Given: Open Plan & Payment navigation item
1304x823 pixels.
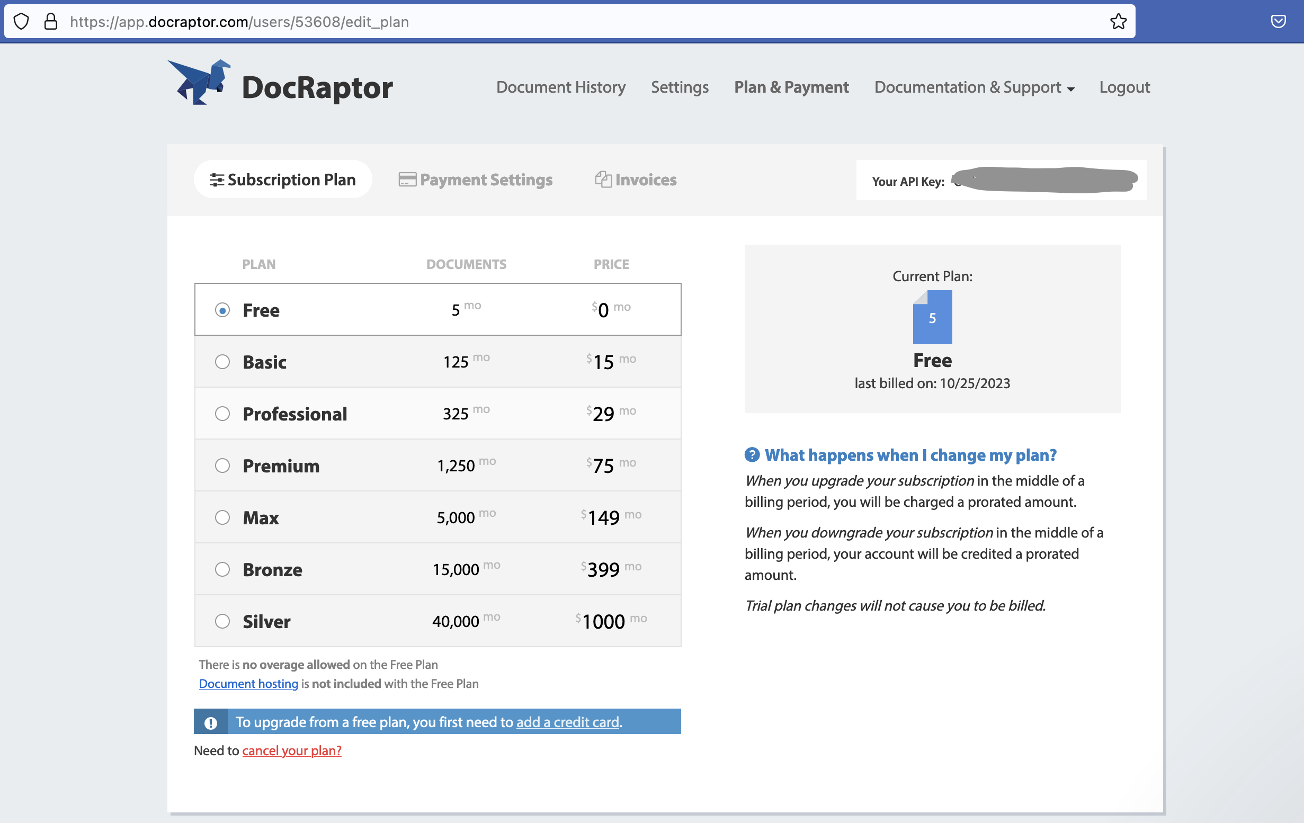Looking at the screenshot, I should pyautogui.click(x=791, y=87).
